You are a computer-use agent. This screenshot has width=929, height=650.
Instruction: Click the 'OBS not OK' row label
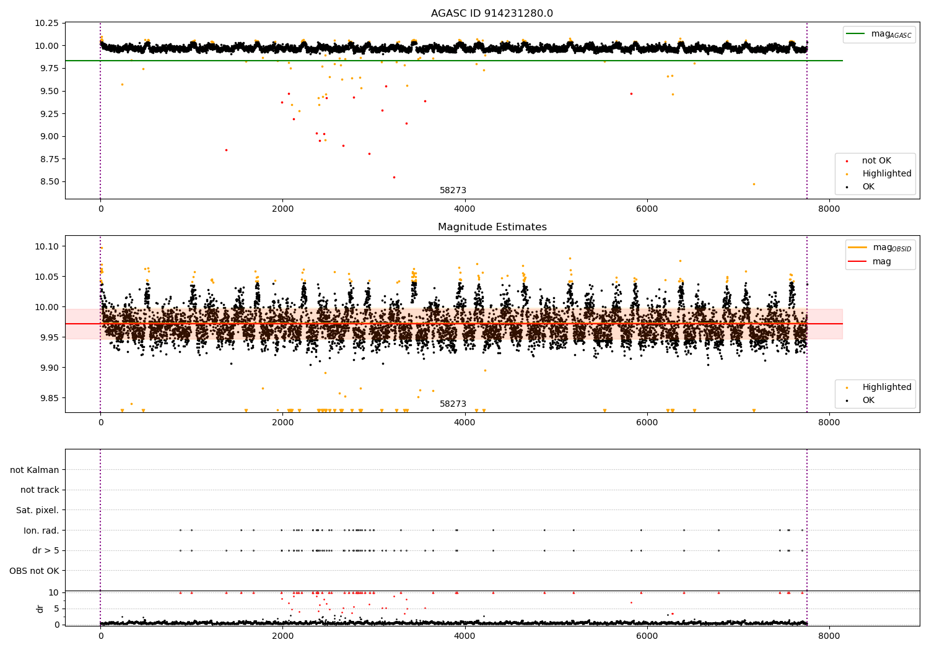pyautogui.click(x=34, y=571)
